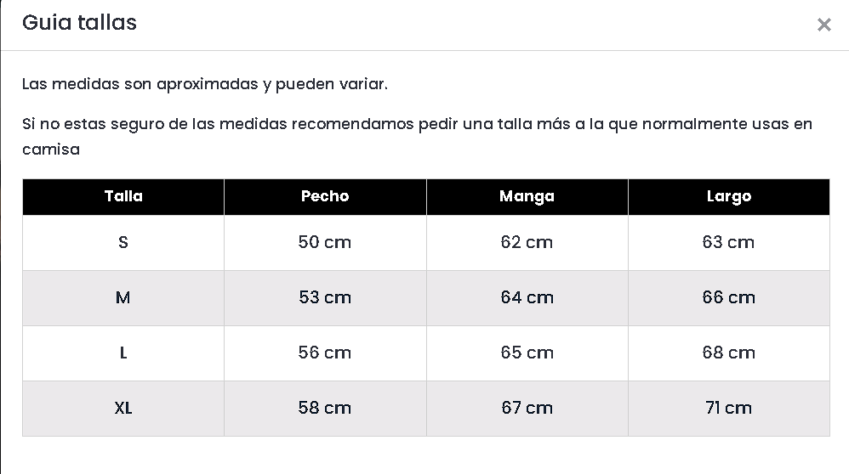The height and width of the screenshot is (474, 849).
Task: Click the Guia tallas dialog title
Action: [x=79, y=23]
